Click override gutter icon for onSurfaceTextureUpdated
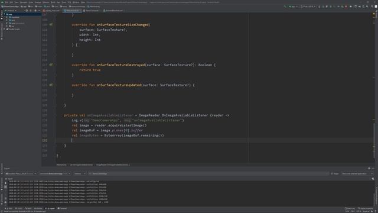Viewport: 378px width, 213px height. [51, 85]
